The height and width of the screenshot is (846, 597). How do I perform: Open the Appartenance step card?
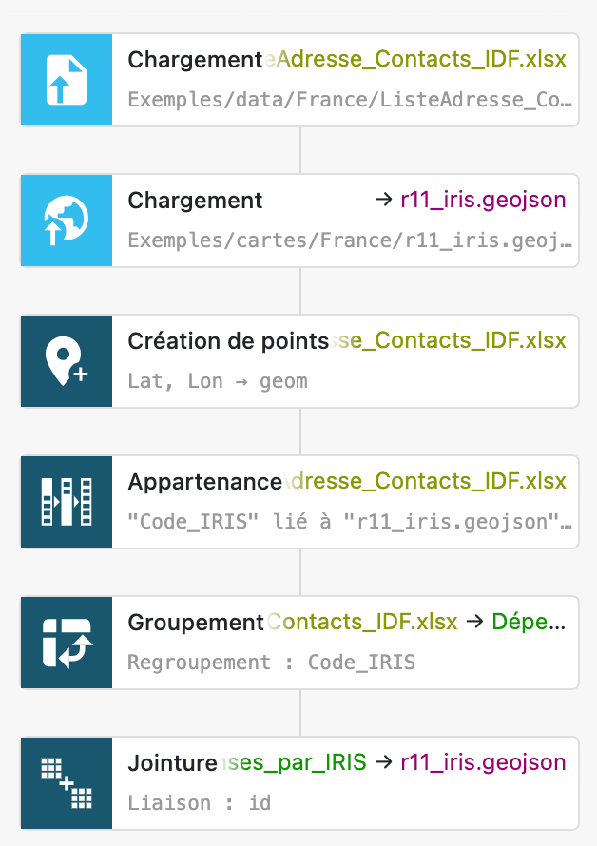[299, 502]
